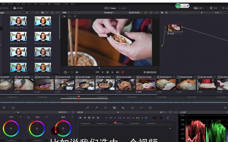This screenshot has width=228, height=142.
Task: Toggle tracker 缩放 (Zoom) checkbox
Action: (124, 118)
